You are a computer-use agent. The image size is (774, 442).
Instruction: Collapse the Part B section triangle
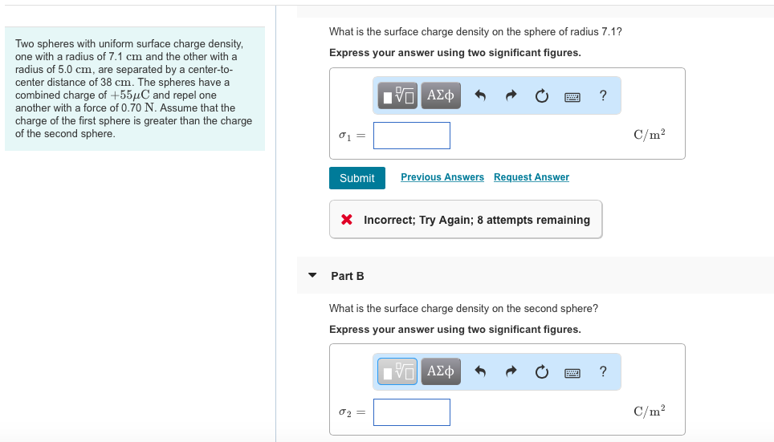(x=312, y=275)
